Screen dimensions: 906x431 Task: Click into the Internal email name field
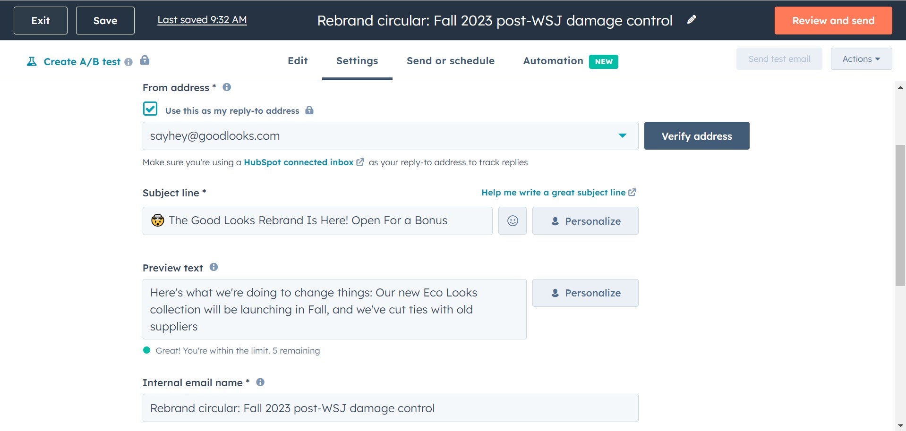[x=390, y=408]
